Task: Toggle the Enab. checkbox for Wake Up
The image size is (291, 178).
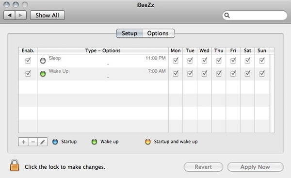Action: (x=28, y=74)
